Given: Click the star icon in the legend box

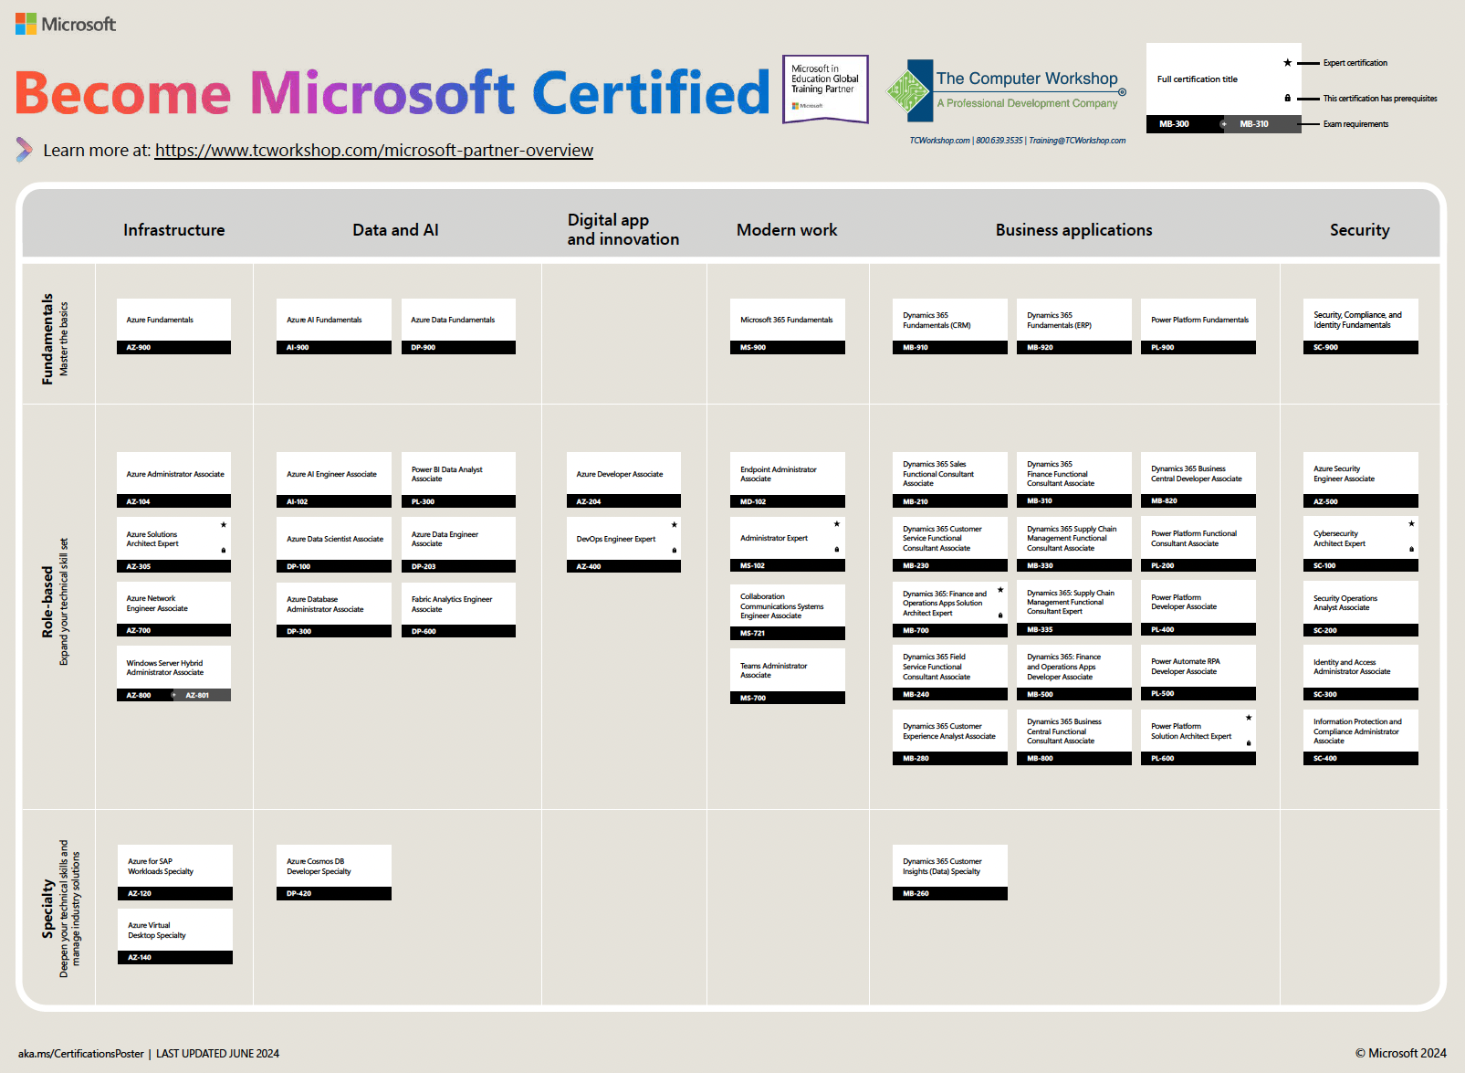Looking at the screenshot, I should coord(1287,63).
